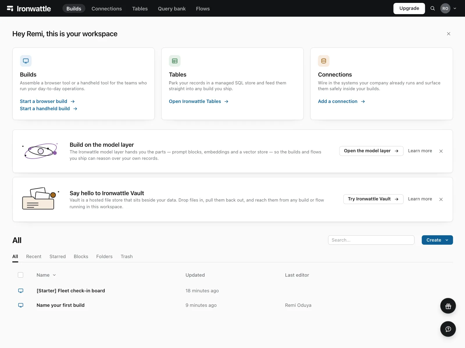Dismiss the workspace welcome section

tap(448, 34)
